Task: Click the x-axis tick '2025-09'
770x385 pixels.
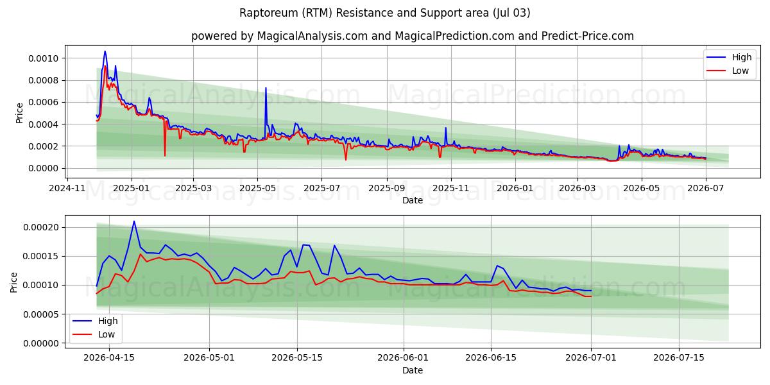Action: click(x=387, y=188)
